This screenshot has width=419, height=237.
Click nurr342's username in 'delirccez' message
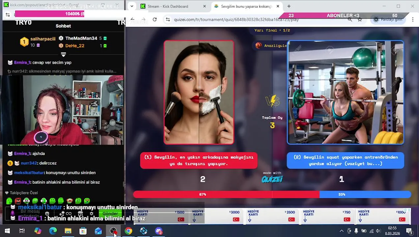pyautogui.click(x=29, y=163)
